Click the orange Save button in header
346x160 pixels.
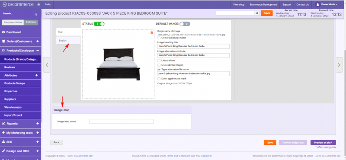[x=266, y=13]
